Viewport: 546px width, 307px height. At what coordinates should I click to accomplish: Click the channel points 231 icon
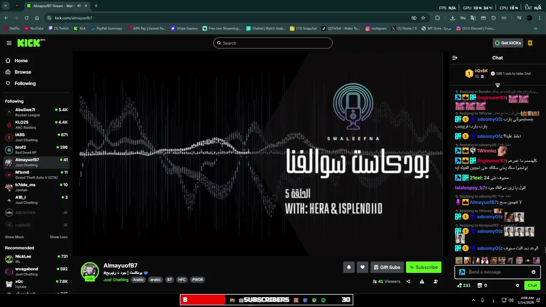click(459, 285)
